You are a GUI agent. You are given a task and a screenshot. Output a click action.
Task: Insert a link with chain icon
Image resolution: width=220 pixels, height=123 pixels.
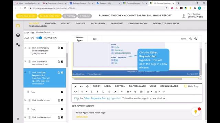pyautogui.click(x=135, y=92)
